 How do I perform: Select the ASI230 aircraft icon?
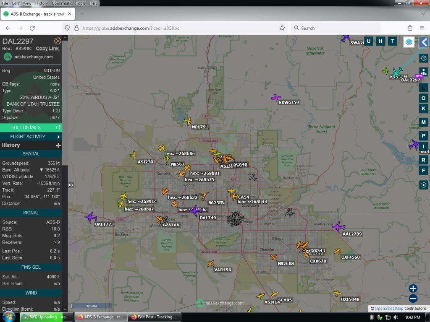(x=133, y=156)
